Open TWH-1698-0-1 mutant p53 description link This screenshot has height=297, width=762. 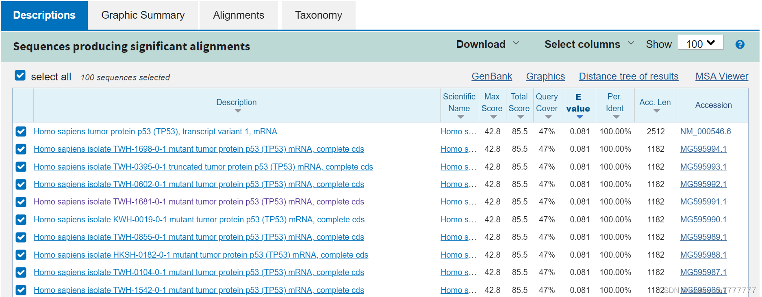199,149
